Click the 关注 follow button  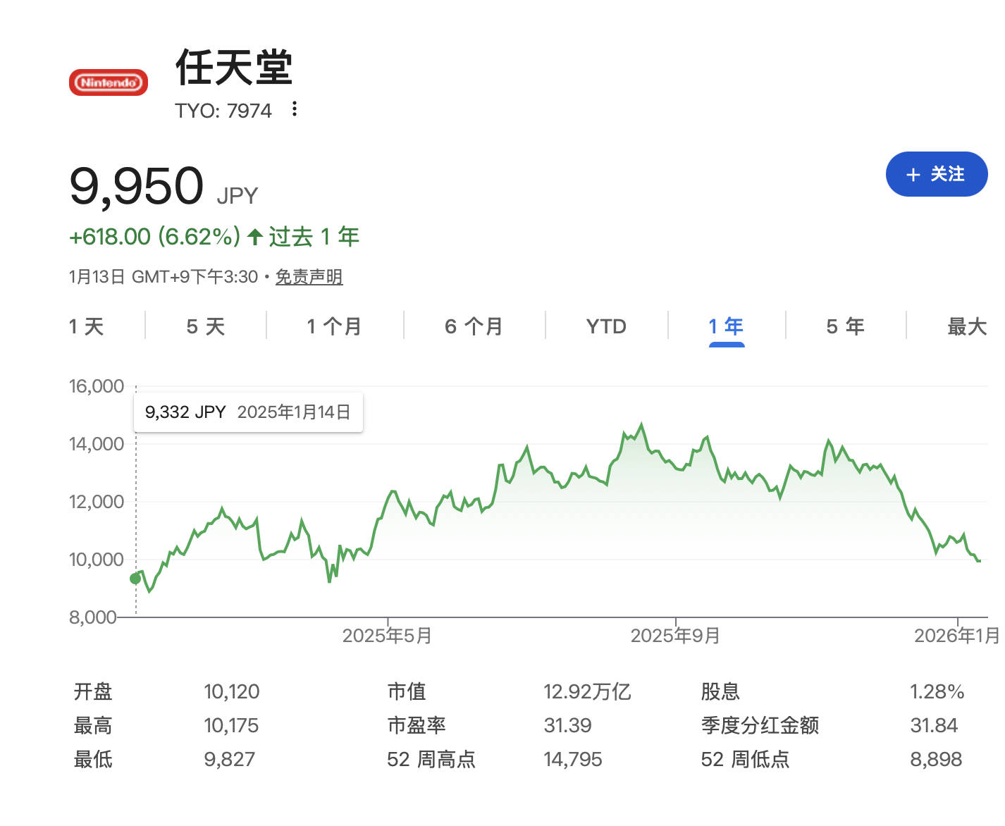coord(936,174)
